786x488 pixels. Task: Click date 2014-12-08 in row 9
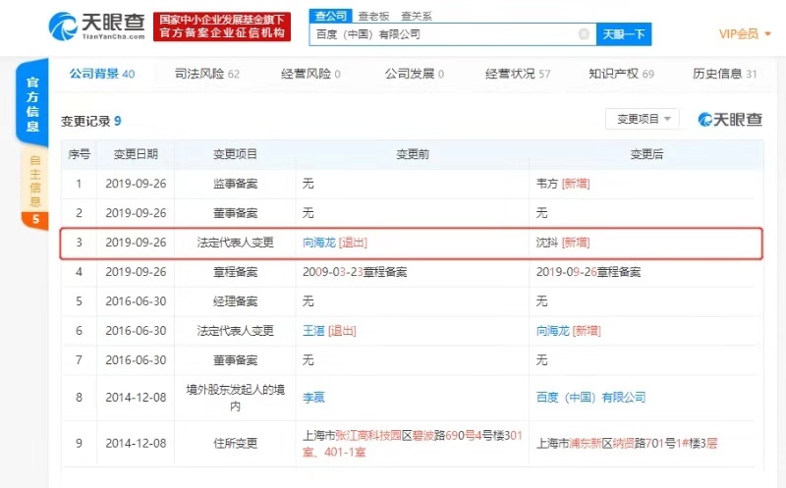coord(136,443)
